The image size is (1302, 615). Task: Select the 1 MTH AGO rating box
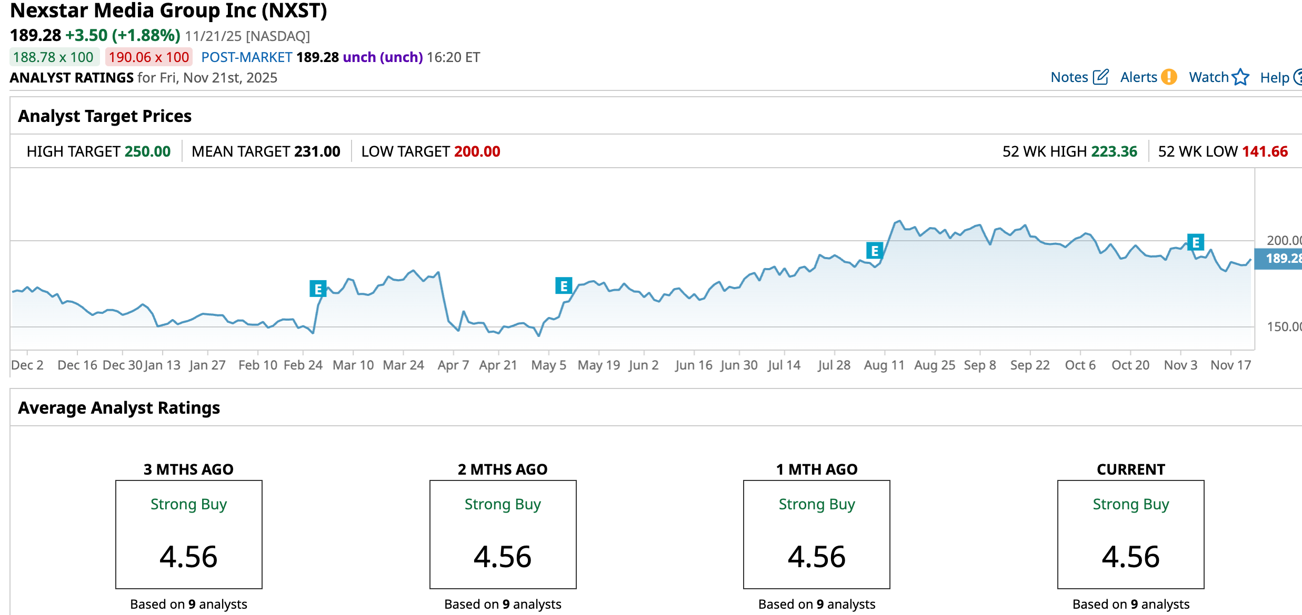click(x=816, y=534)
